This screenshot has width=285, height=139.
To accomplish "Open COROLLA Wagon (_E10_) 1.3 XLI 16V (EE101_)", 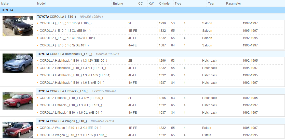I will (73, 135).
